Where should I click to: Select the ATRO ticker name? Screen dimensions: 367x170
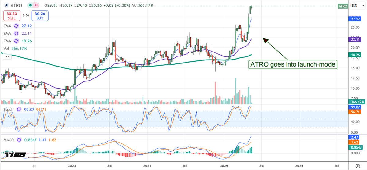(x=16, y=5)
